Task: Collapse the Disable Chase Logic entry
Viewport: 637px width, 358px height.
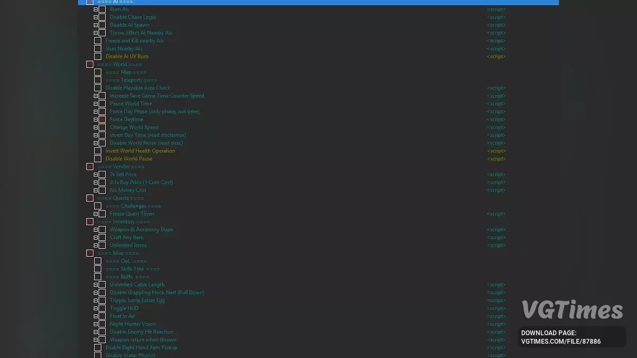Action: pos(96,17)
